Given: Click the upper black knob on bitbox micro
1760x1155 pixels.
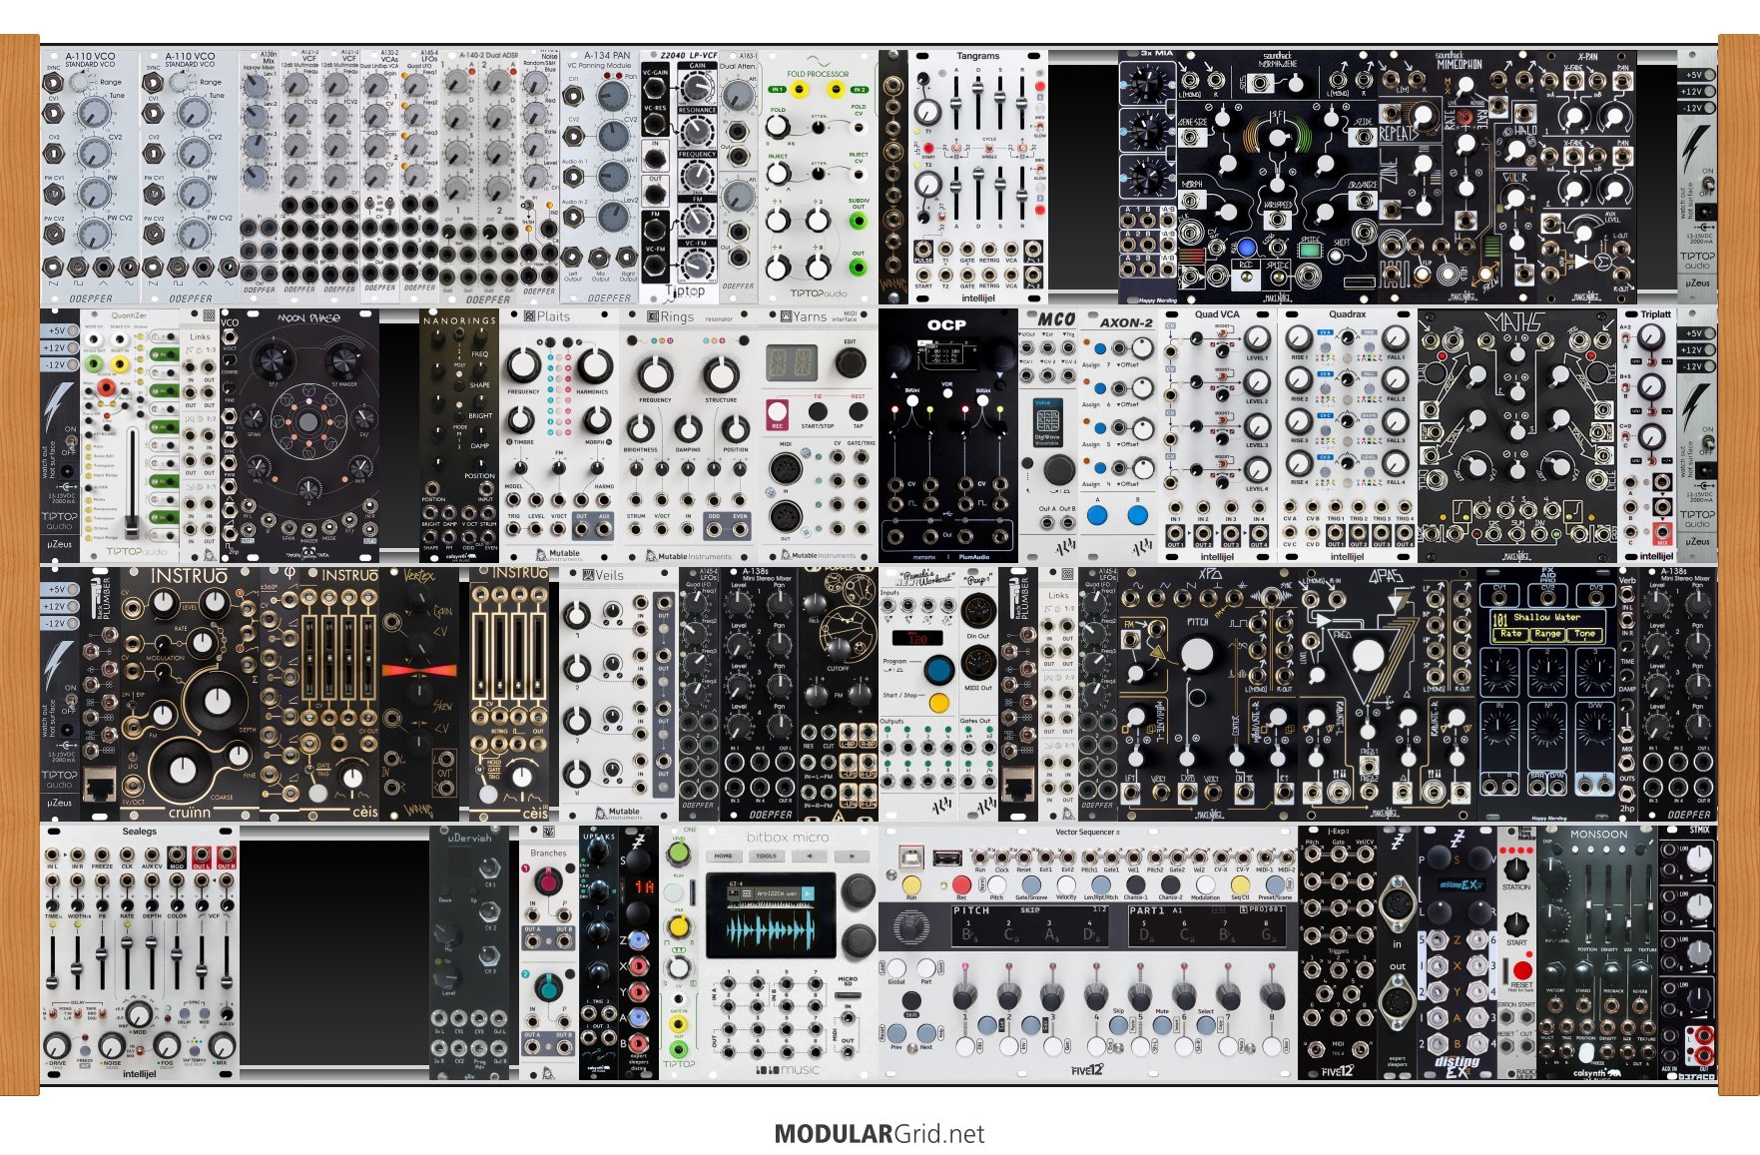Looking at the screenshot, I should pos(859,890).
